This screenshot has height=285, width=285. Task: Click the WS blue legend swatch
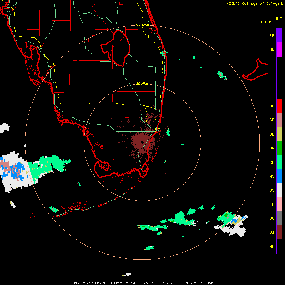tap(280, 176)
